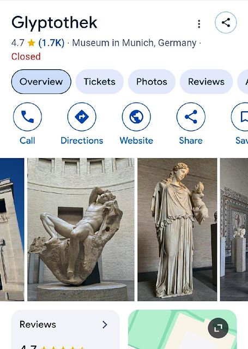This screenshot has height=349, width=248.
Task: Tap the green map preview card
Action: point(183,329)
